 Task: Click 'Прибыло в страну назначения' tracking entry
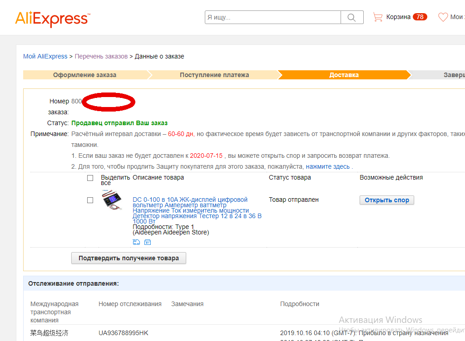pos(403,333)
